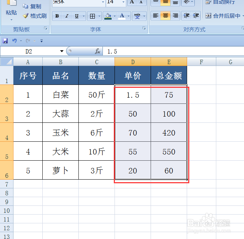Select column A header
This screenshot has width=244, height=239.
click(x=28, y=62)
